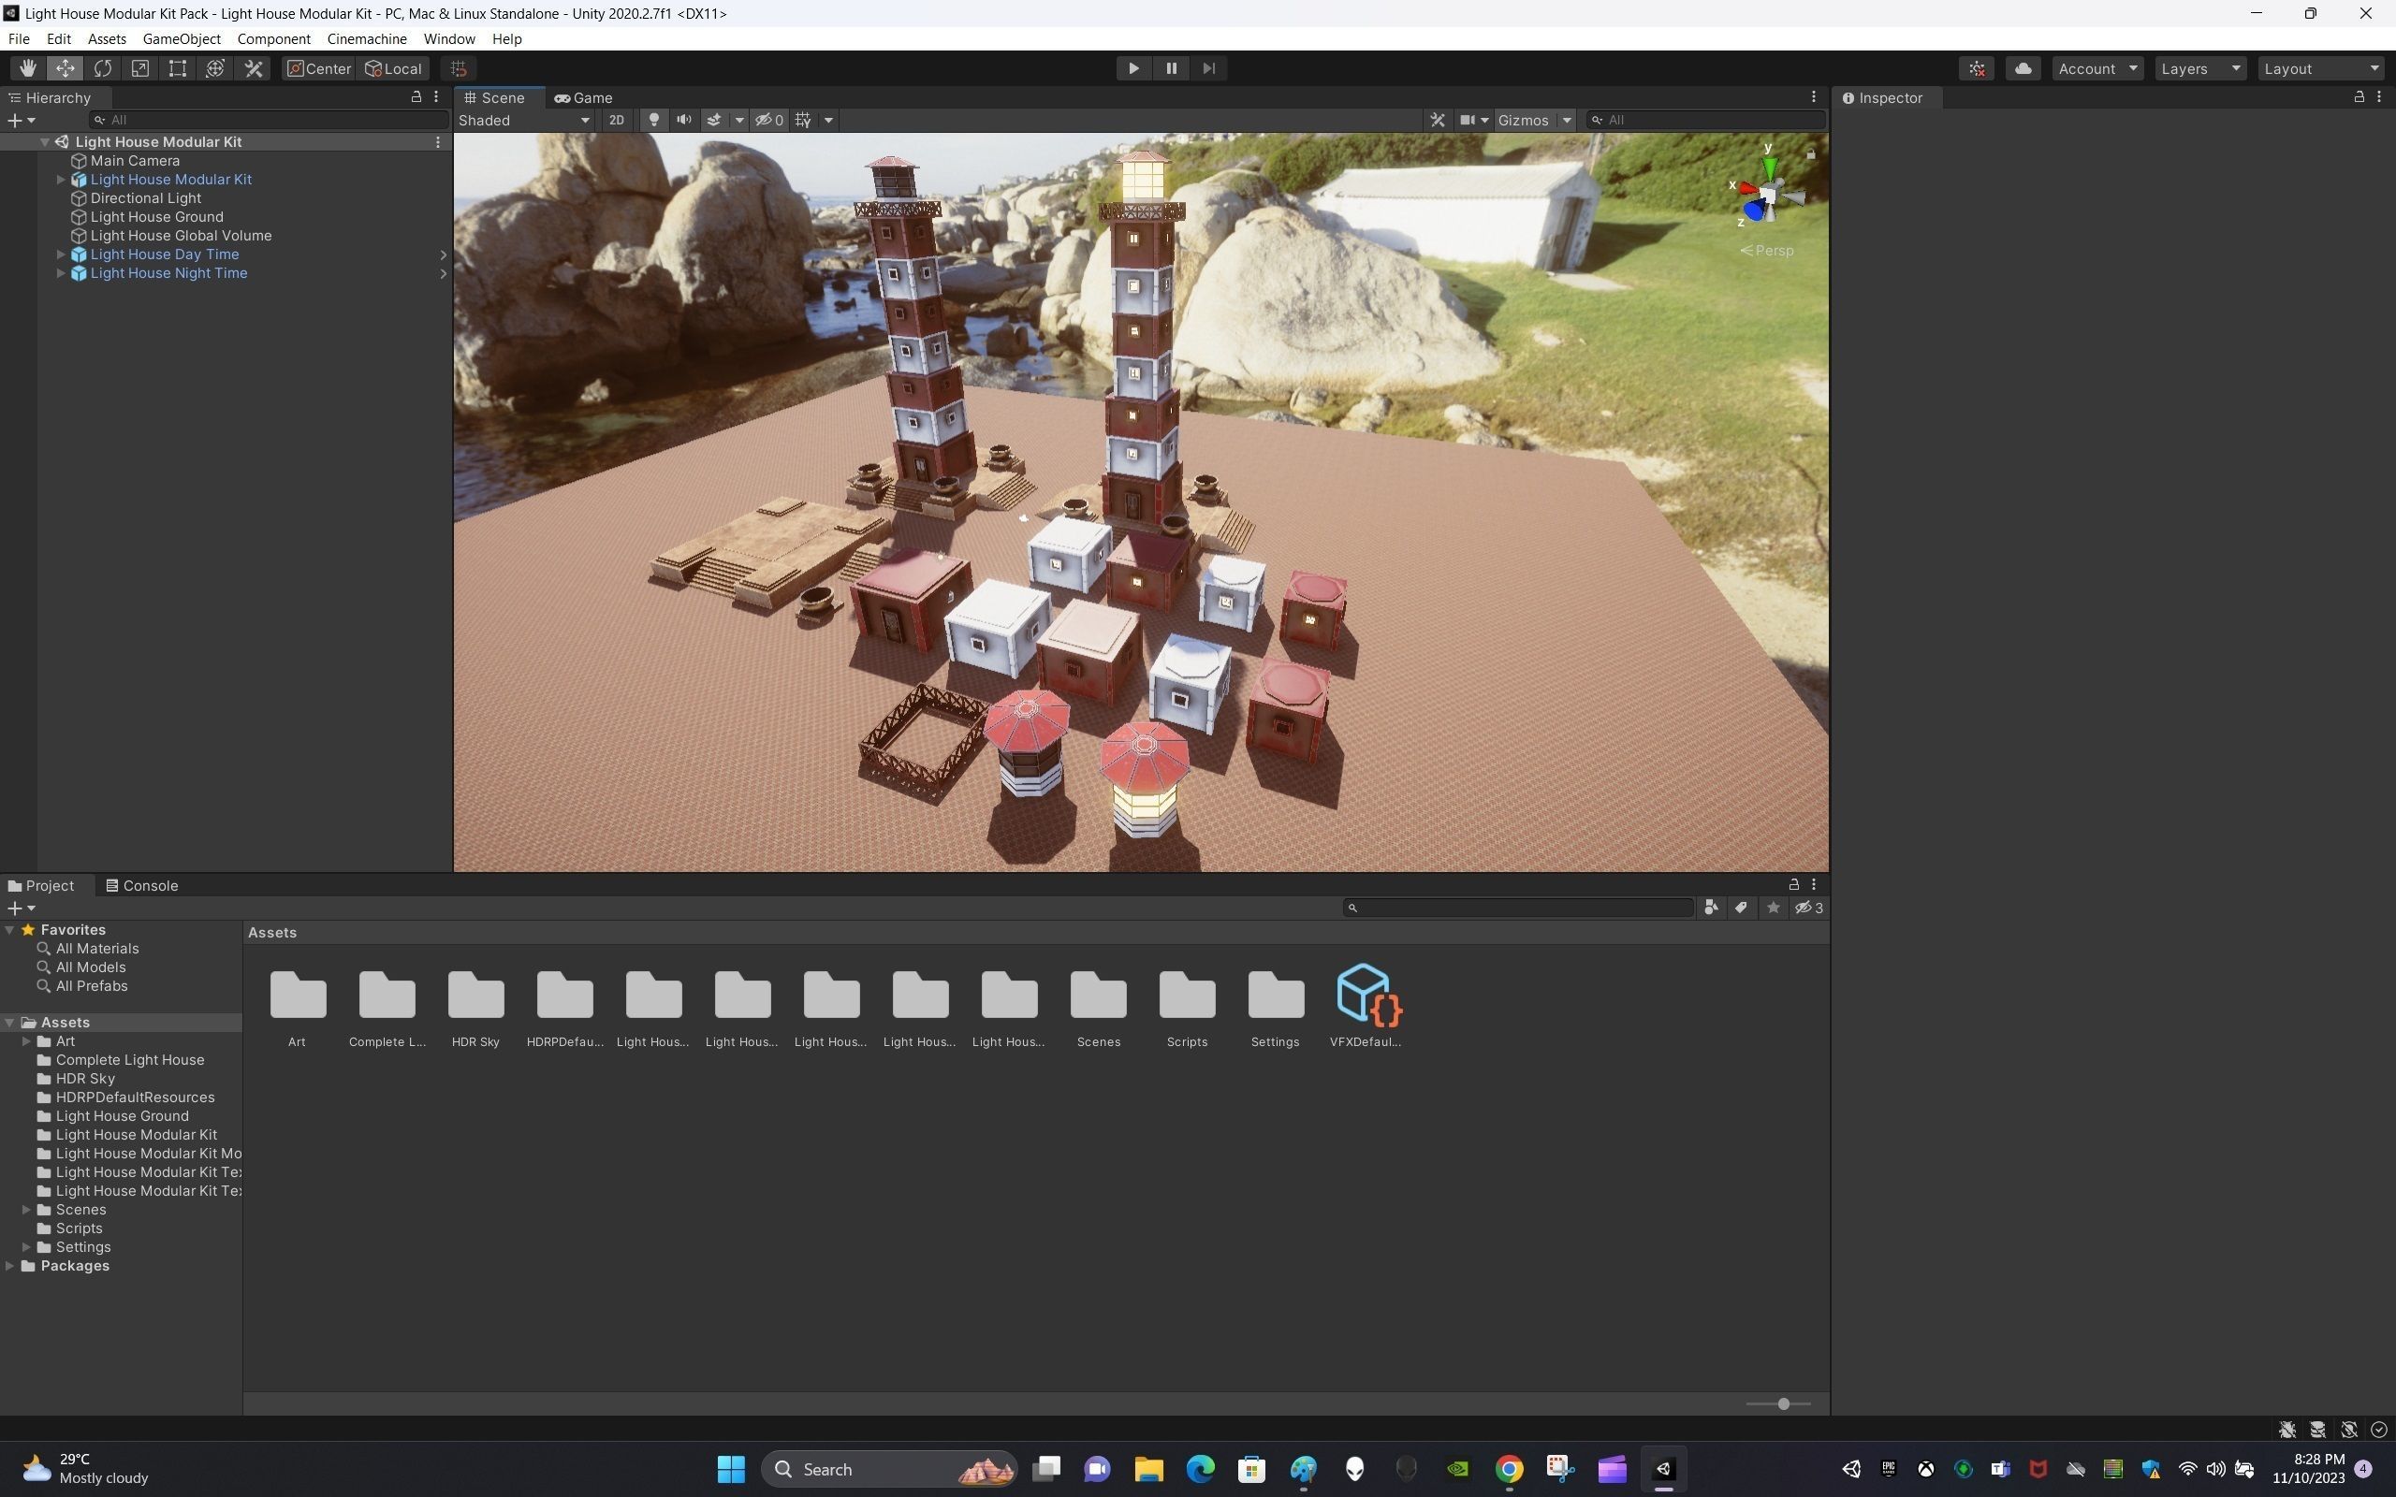This screenshot has height=1497, width=2396.
Task: Toggle scene audio speaker icon
Action: 683,120
